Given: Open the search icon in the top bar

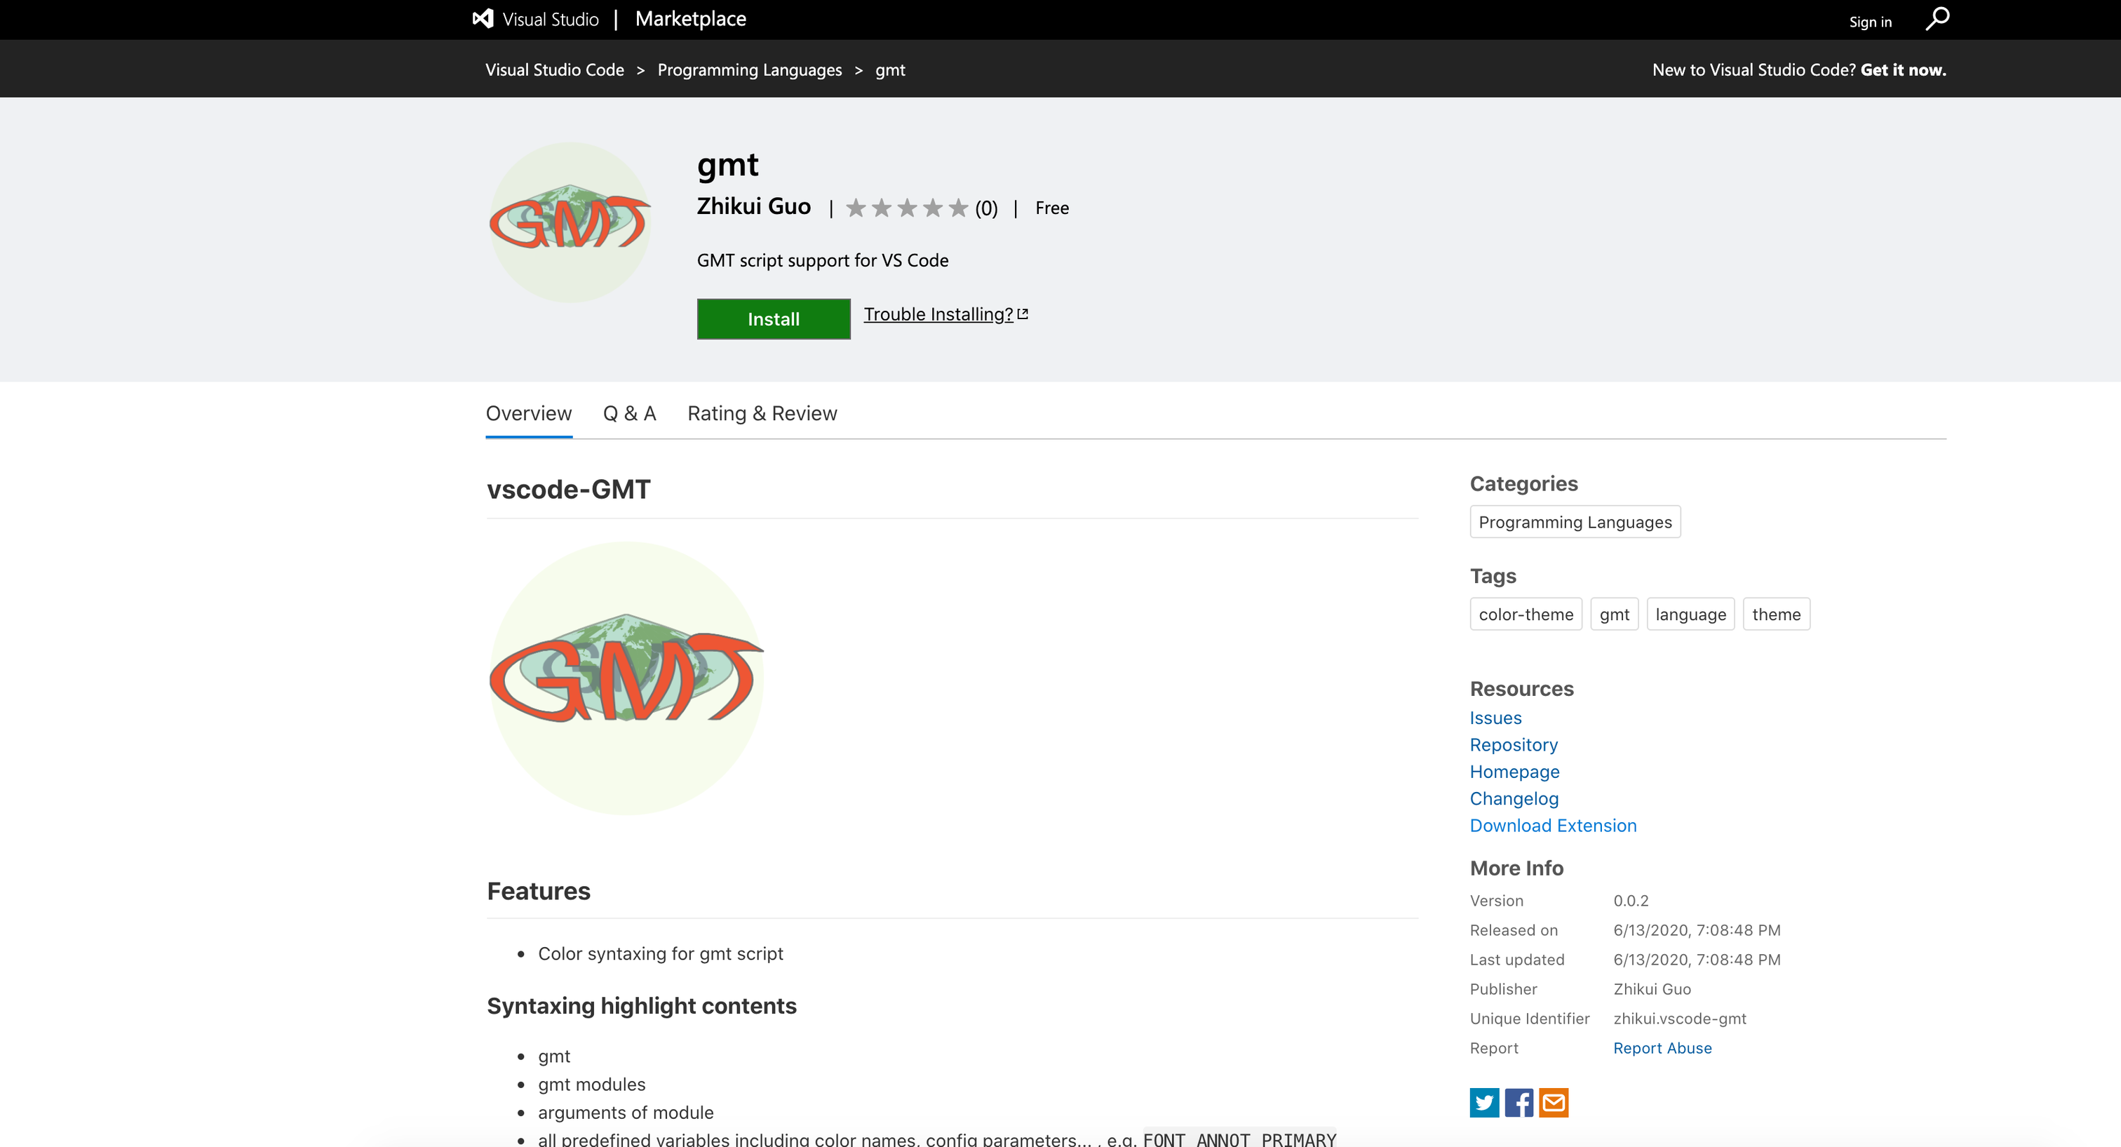Looking at the screenshot, I should click(1937, 18).
